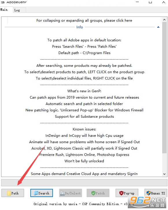168x210 pixels.
Task: Click 'Premiere Rush, Lightroom Online, Photoshop Express'
Action: click(x=84, y=155)
